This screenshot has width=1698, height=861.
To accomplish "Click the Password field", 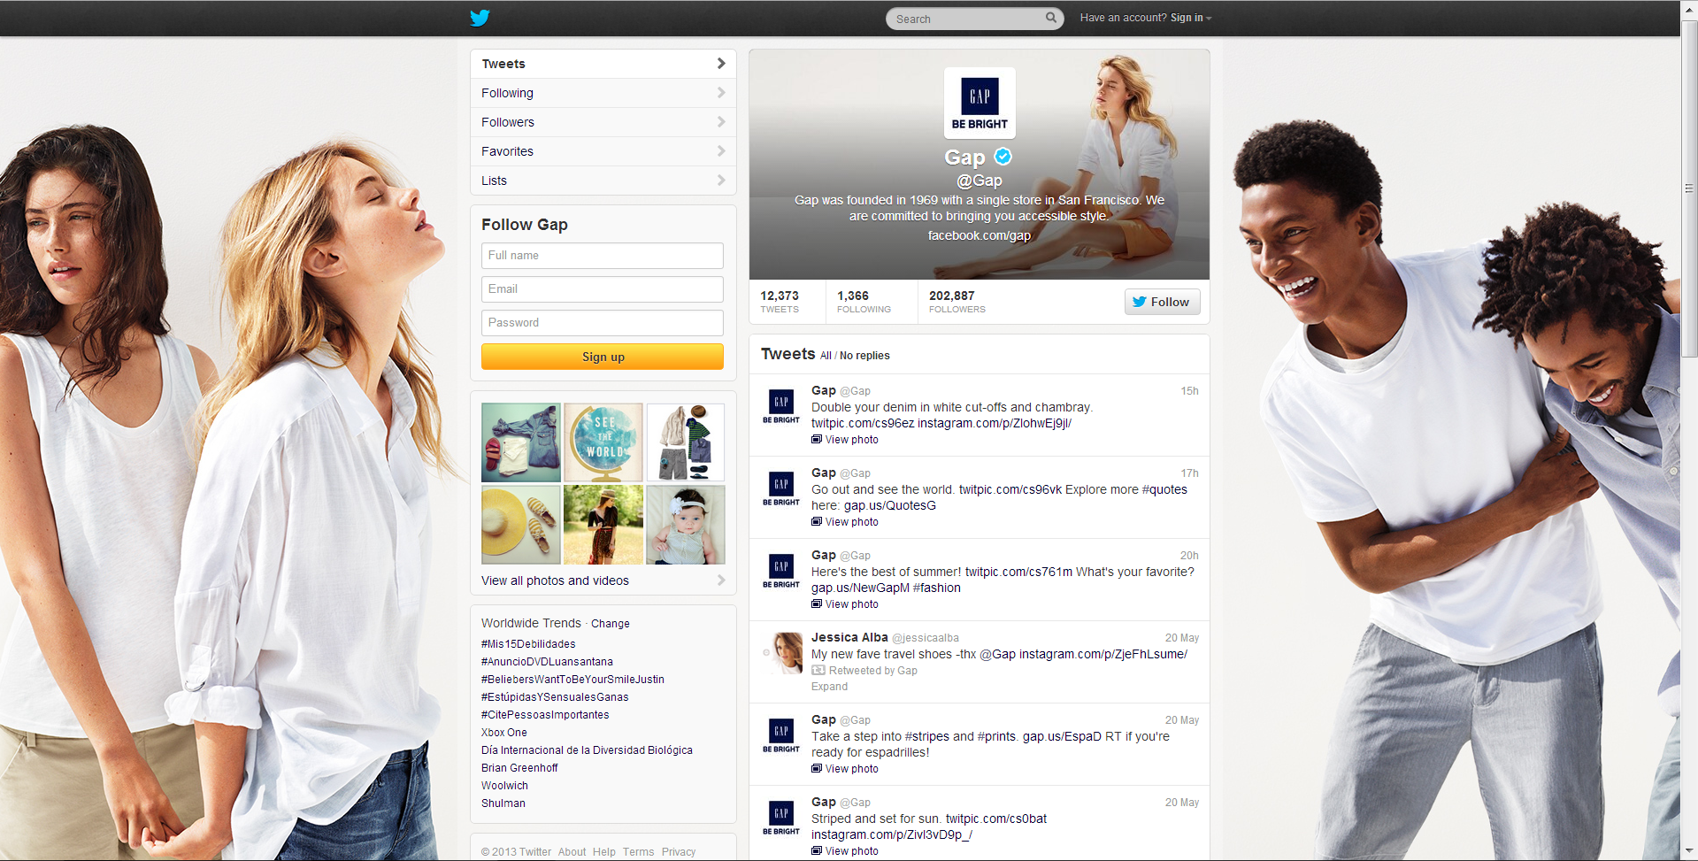I will (603, 323).
